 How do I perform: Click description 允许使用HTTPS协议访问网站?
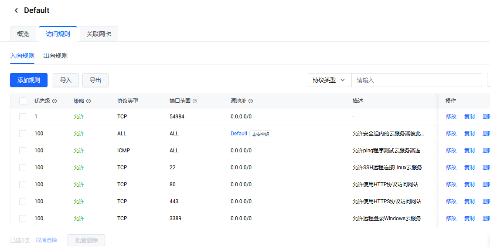(387, 202)
